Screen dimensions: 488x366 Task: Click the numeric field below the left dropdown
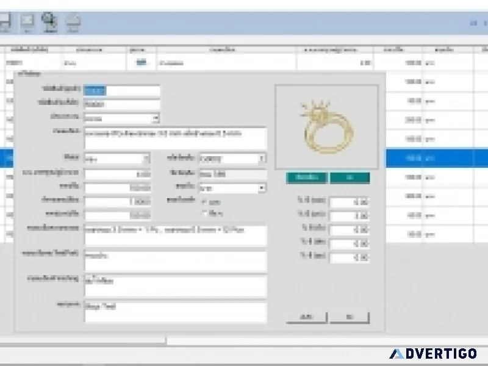coord(118,174)
